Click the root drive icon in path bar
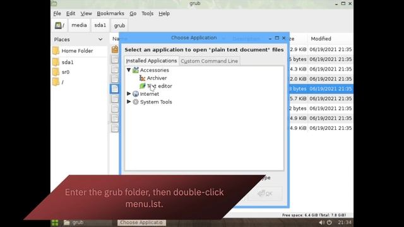This screenshot has height=227, width=404. 58,25
